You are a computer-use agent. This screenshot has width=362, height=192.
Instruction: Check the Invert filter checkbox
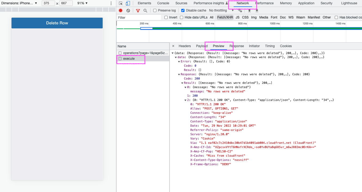(x=166, y=17)
